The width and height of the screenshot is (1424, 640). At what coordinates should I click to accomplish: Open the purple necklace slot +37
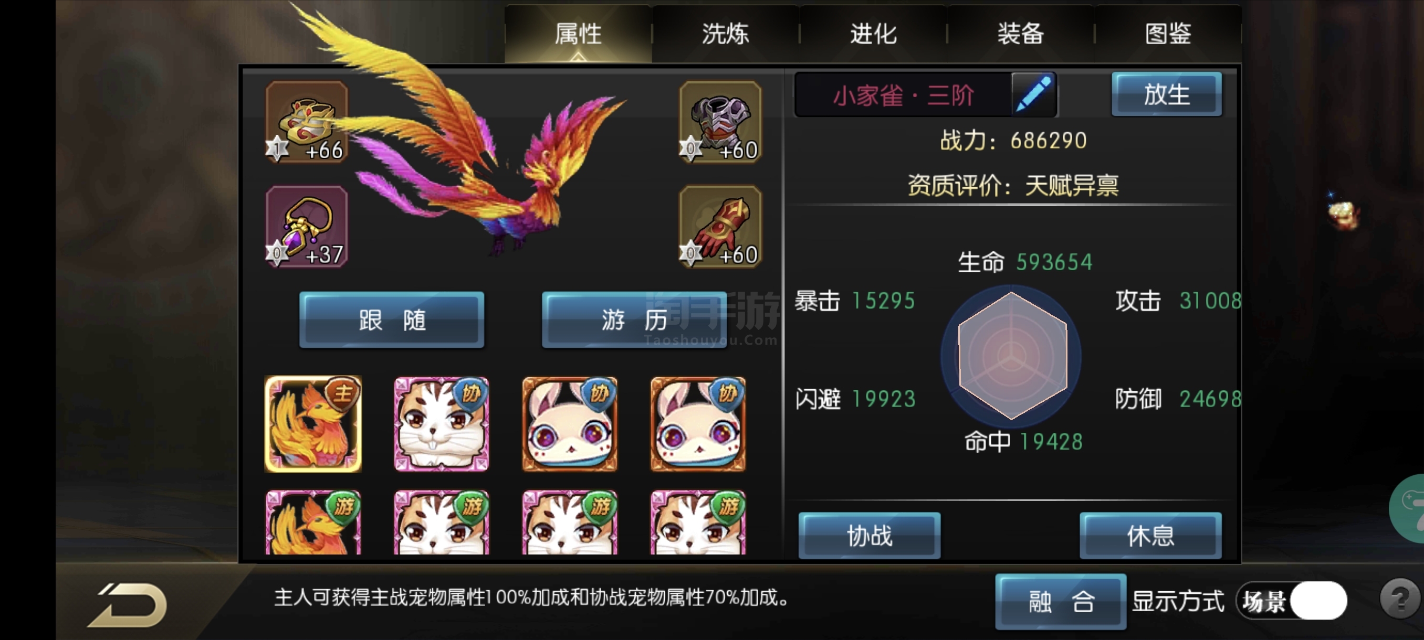pyautogui.click(x=307, y=227)
